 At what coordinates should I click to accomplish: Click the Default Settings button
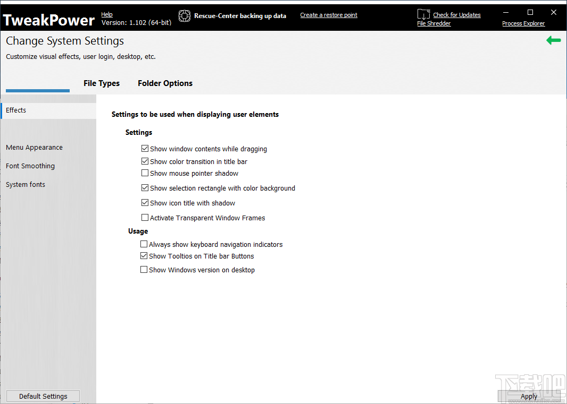point(43,396)
